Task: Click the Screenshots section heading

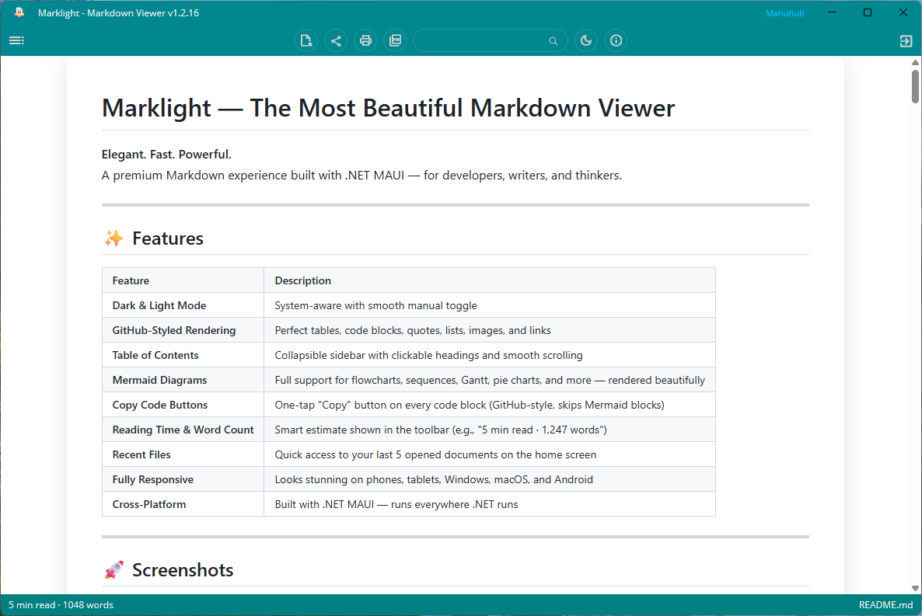Action: click(x=169, y=569)
